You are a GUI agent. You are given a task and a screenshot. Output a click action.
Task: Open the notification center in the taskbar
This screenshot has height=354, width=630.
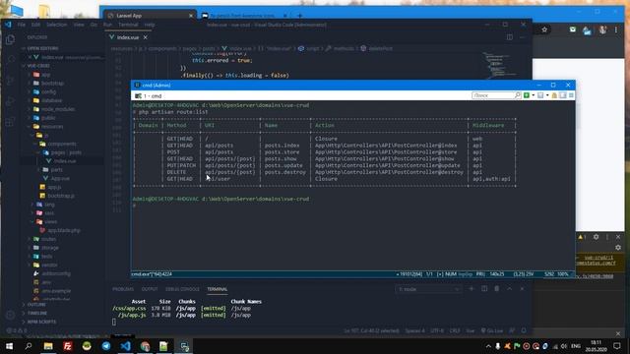pos(617,346)
